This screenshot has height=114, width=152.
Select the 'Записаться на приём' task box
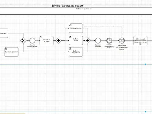[x=47, y=40]
